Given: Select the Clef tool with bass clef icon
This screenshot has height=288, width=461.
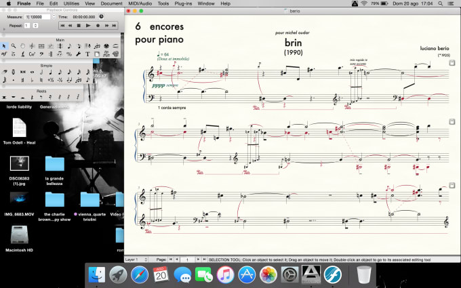Looking at the screenshot, I should 41,54.
